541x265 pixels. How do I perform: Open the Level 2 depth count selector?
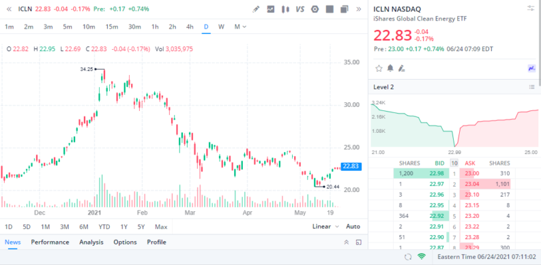[454, 163]
